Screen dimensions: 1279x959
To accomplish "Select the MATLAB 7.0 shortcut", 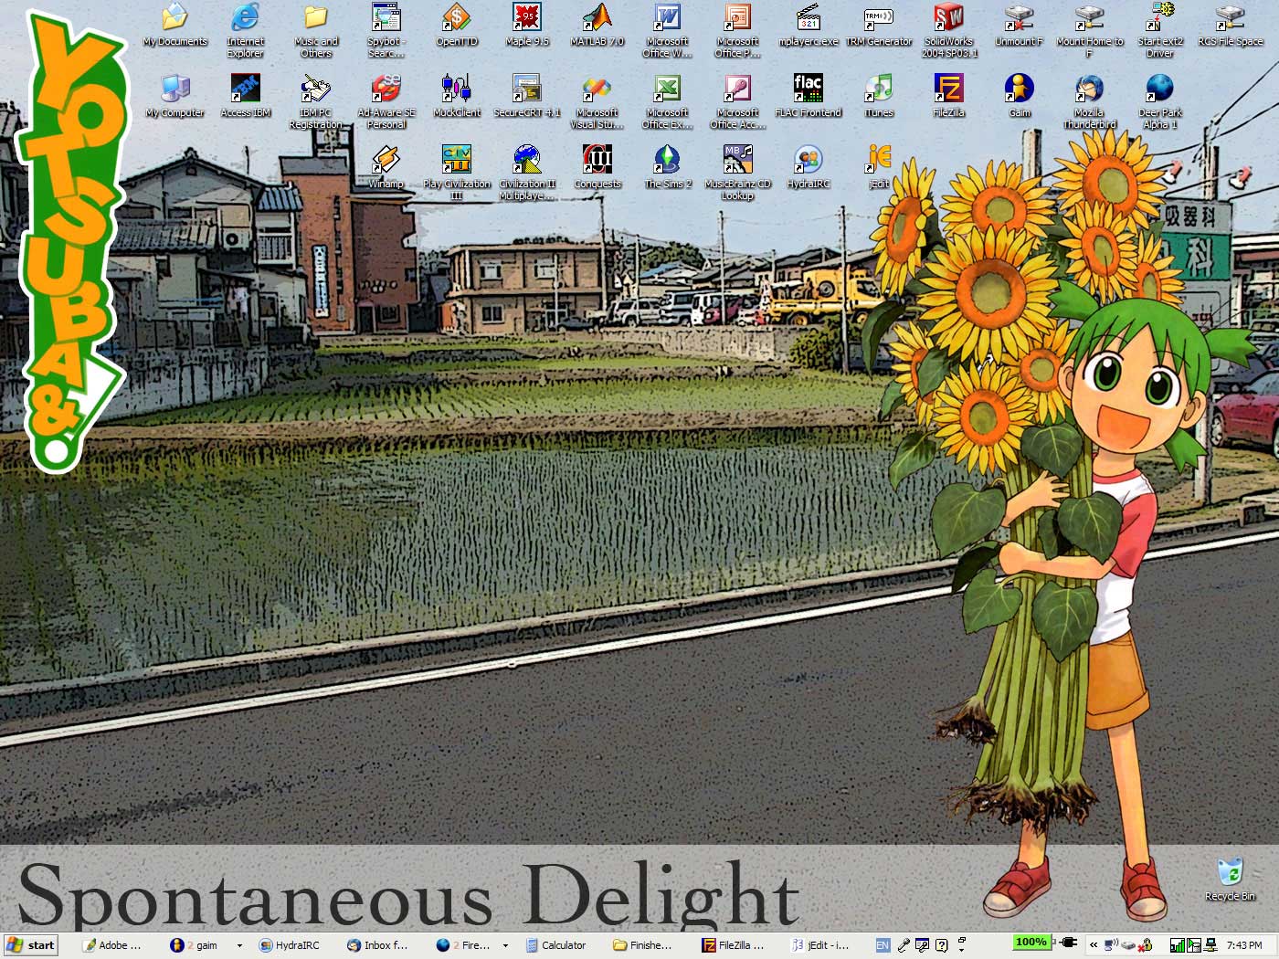I will click(597, 25).
